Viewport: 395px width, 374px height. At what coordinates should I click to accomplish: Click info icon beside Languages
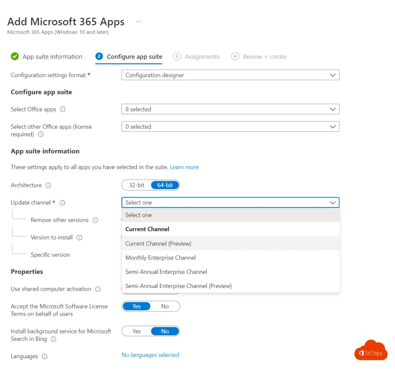coord(45,357)
